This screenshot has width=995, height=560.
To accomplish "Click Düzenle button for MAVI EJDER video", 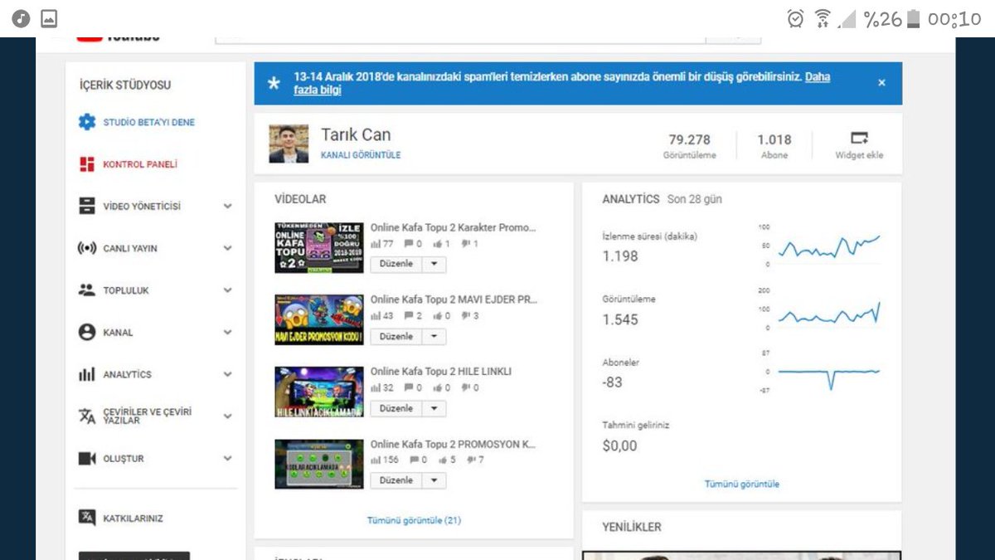I will coord(396,337).
